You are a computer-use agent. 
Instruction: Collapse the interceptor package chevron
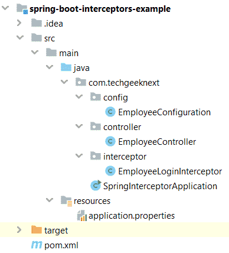pos(79,155)
